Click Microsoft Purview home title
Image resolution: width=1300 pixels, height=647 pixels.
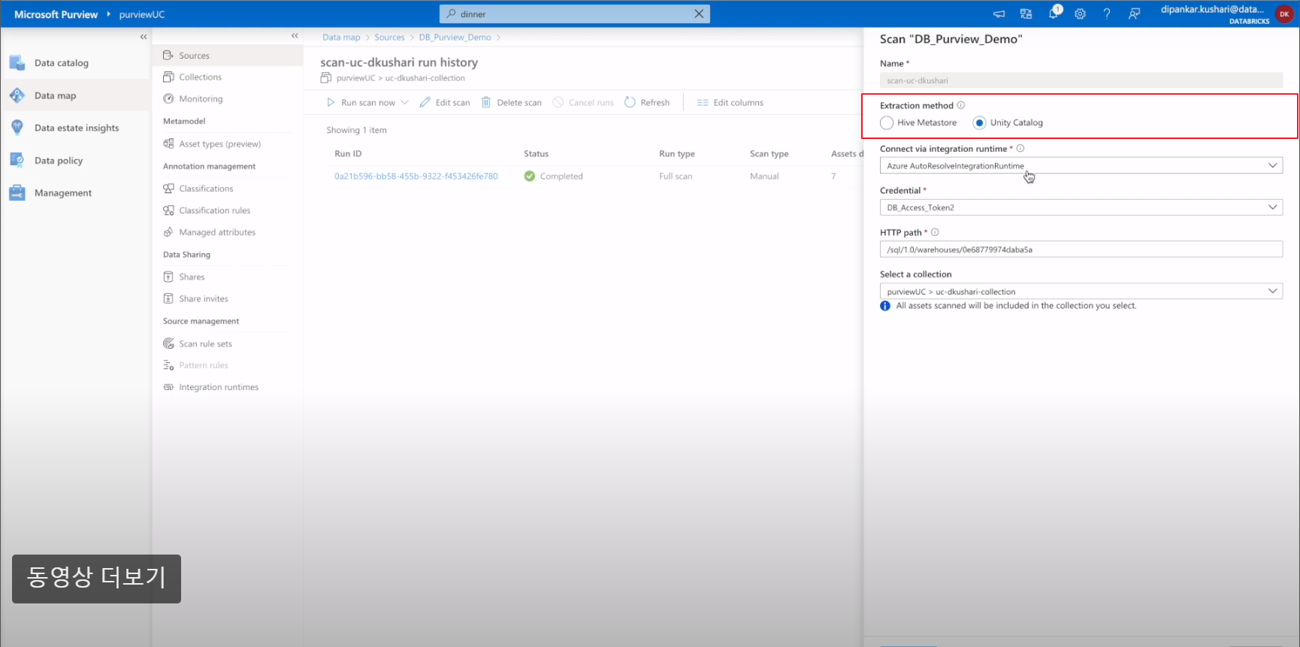click(56, 14)
